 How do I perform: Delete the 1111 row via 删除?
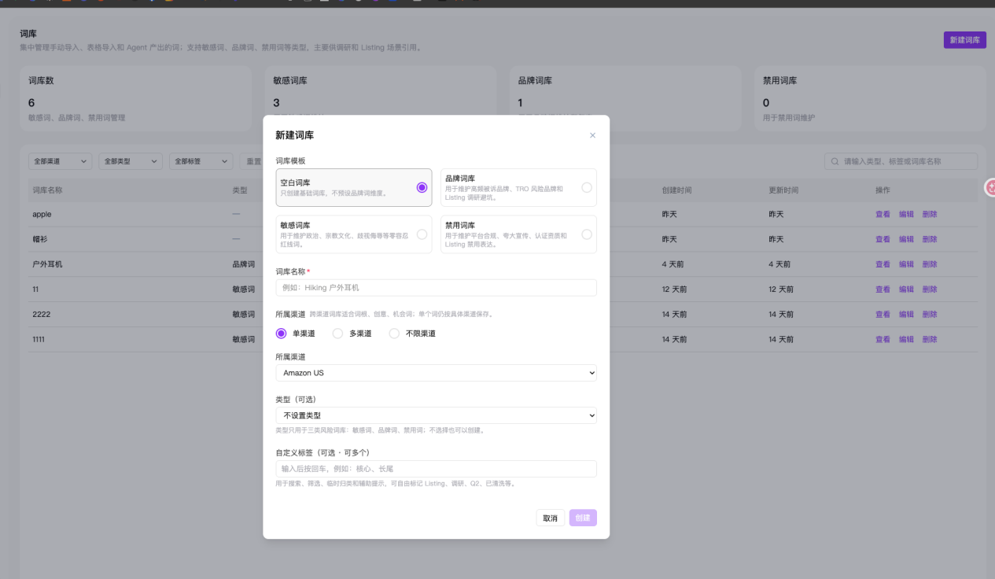[x=930, y=340]
